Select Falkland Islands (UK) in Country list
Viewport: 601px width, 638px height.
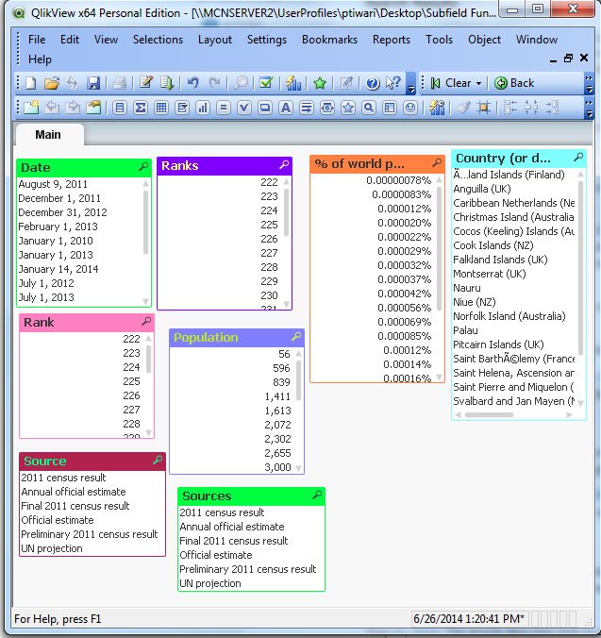514,260
